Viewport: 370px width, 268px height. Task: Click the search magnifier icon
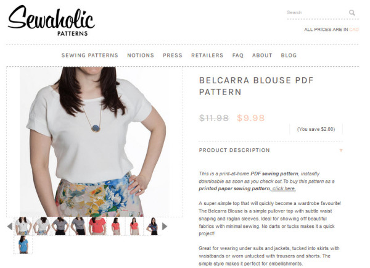pyautogui.click(x=352, y=12)
